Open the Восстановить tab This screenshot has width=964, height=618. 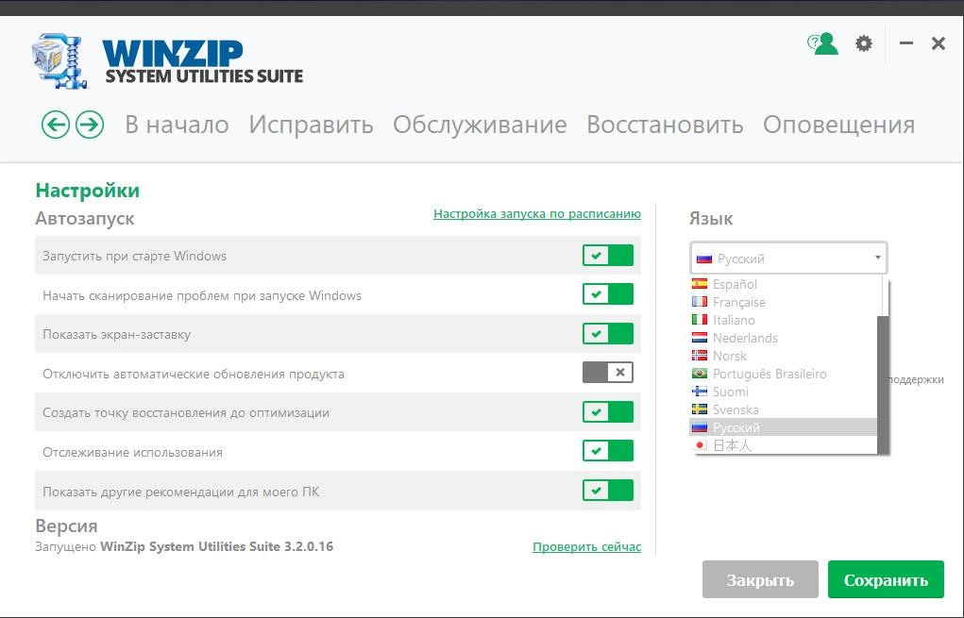tap(665, 125)
